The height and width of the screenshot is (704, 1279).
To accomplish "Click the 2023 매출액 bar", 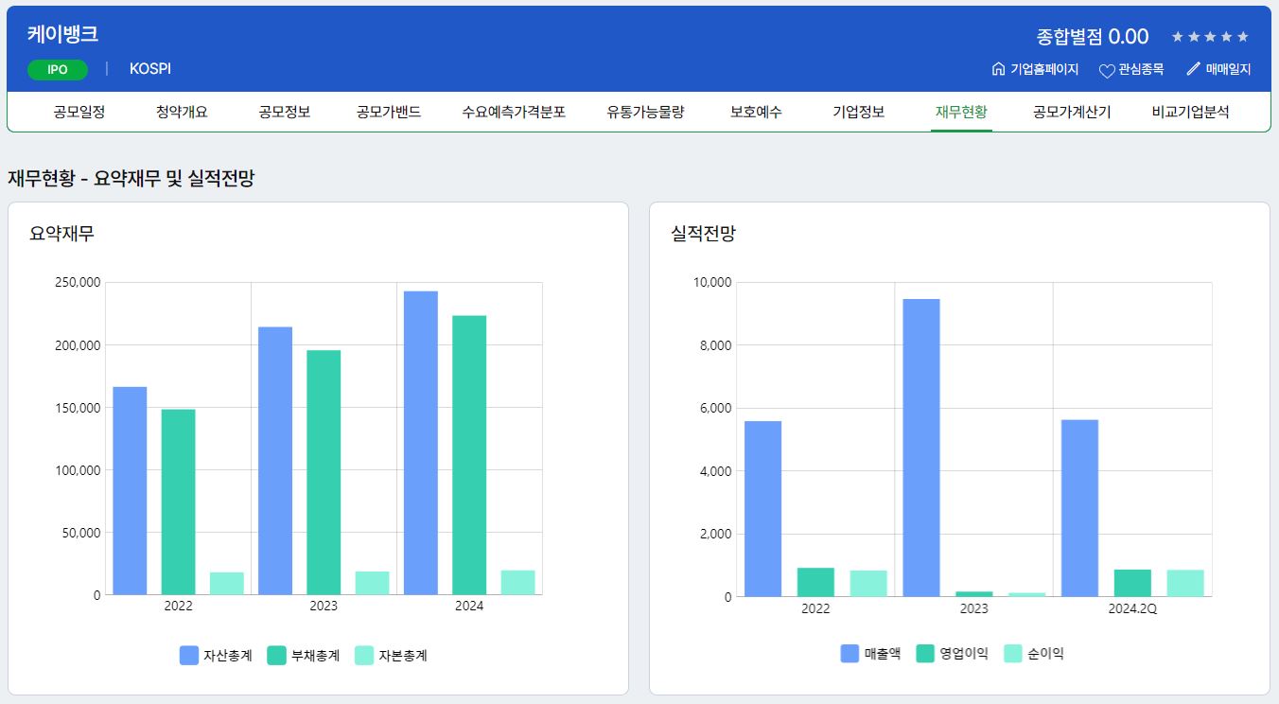I will [921, 448].
